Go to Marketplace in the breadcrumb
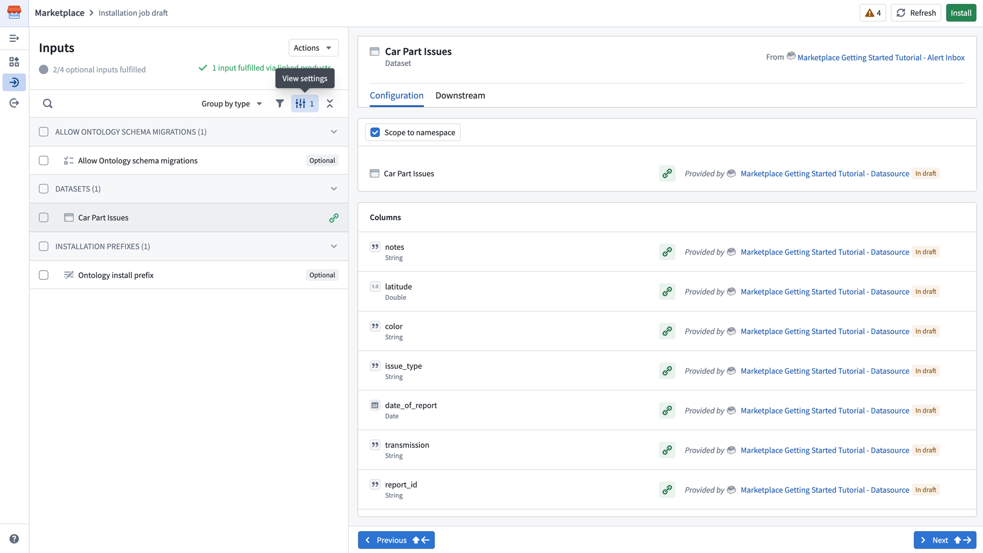The height and width of the screenshot is (553, 983). point(59,13)
